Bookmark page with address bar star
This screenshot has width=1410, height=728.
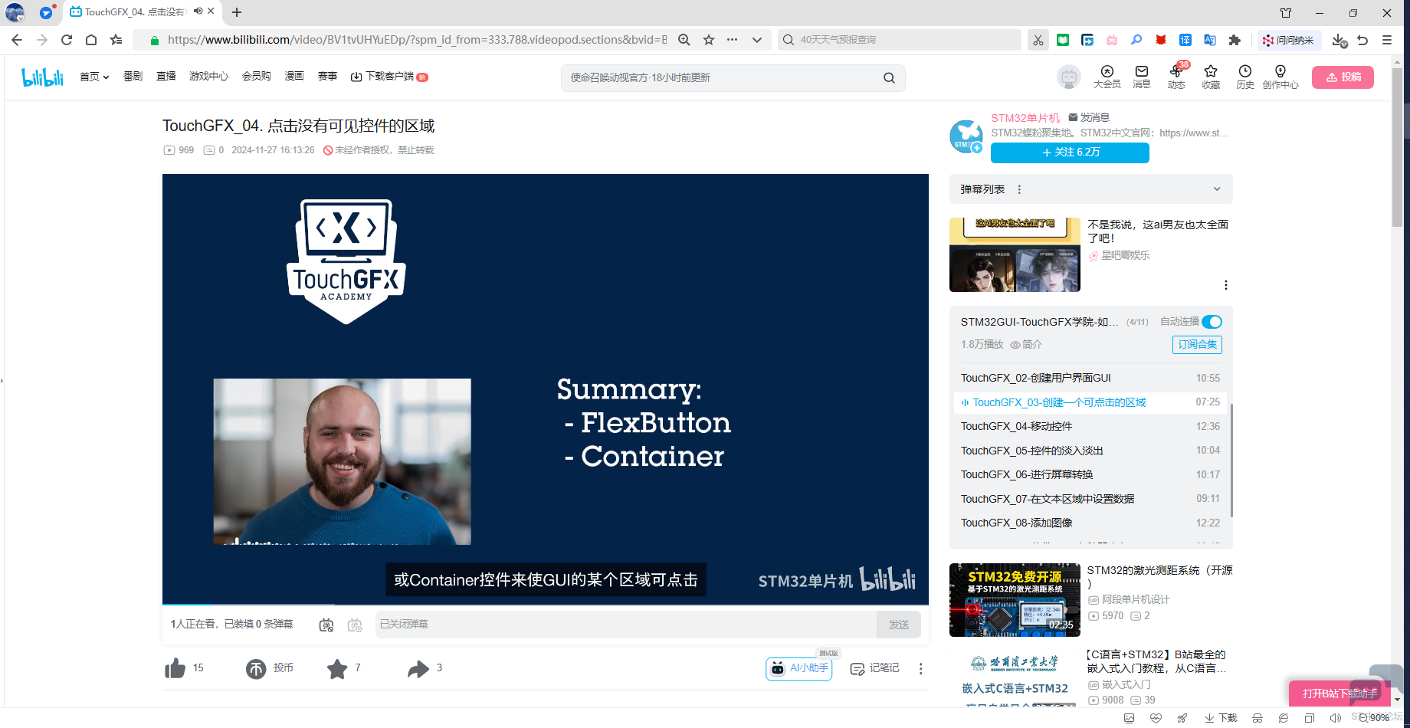[x=709, y=40]
